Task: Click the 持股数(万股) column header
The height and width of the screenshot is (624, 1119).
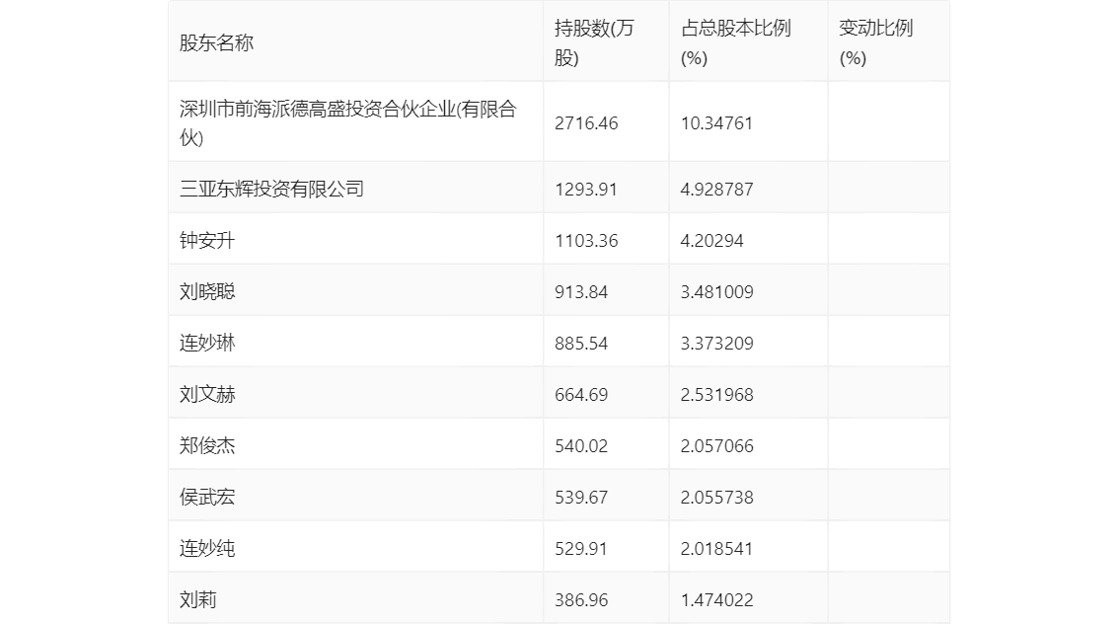Action: [594, 42]
